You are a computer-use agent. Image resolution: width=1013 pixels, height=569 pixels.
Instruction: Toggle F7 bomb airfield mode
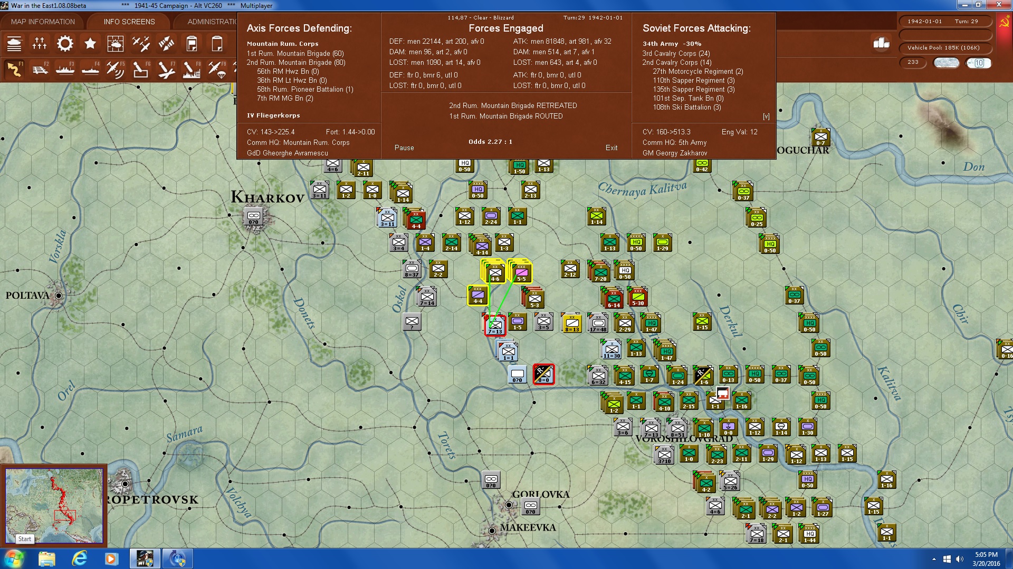166,69
